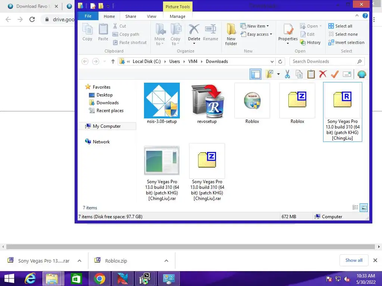Click the Paste ribbon icon
The image size is (382, 286).
click(103, 32)
